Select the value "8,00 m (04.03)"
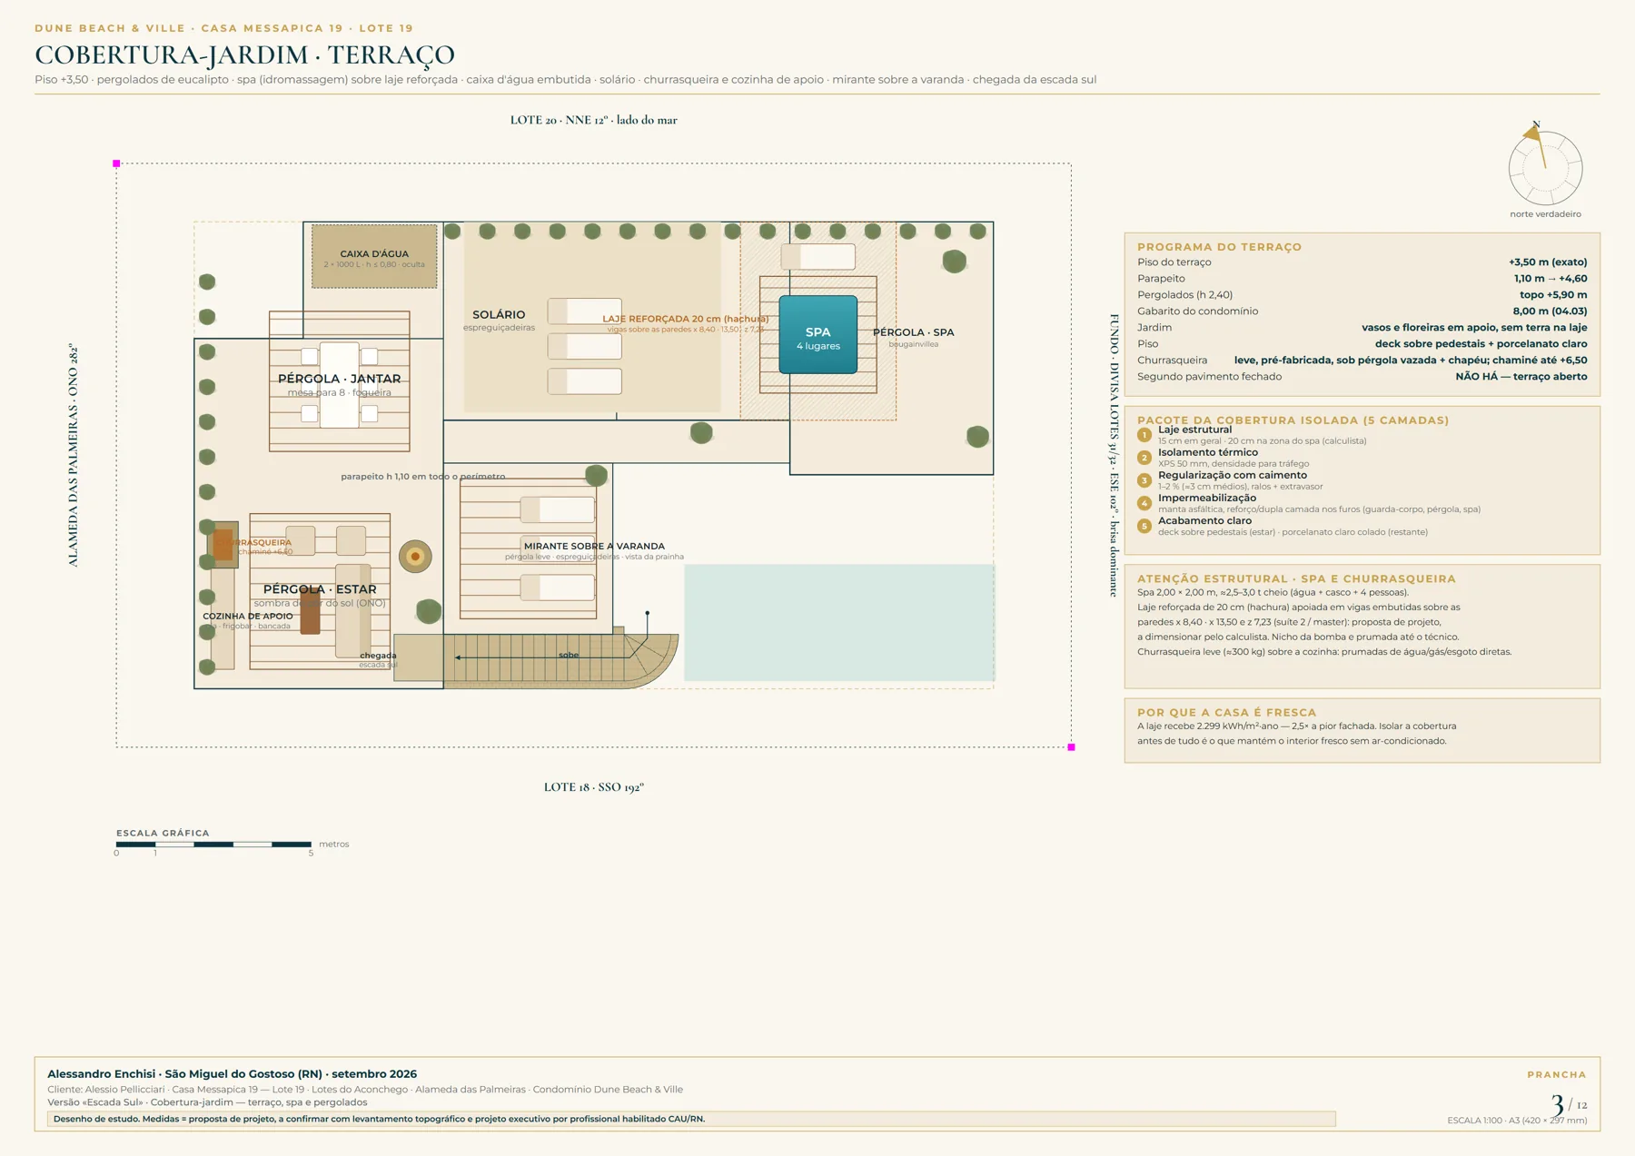This screenshot has height=1156, width=1635. 1550,311
